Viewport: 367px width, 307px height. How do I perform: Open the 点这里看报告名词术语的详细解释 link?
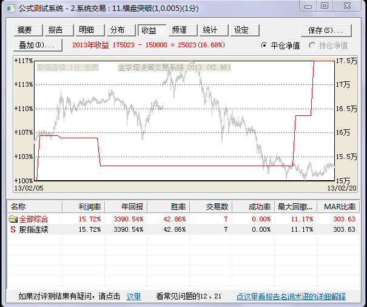coord(291,297)
